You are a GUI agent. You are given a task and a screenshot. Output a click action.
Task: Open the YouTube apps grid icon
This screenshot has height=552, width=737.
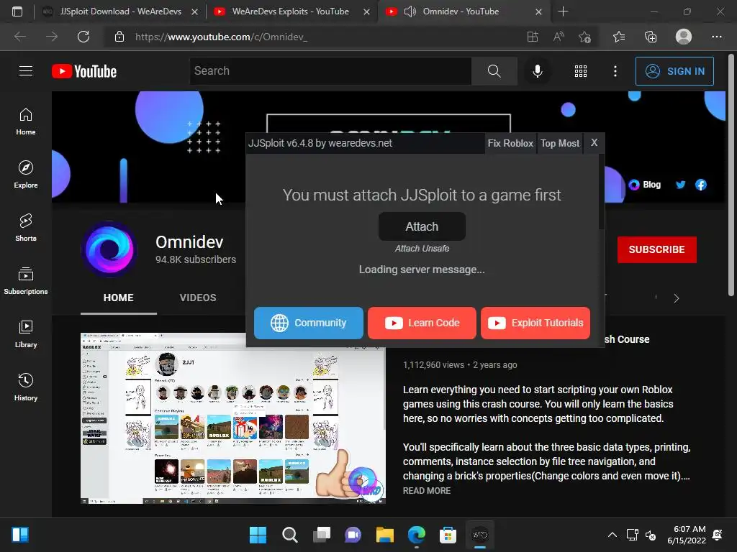point(581,71)
